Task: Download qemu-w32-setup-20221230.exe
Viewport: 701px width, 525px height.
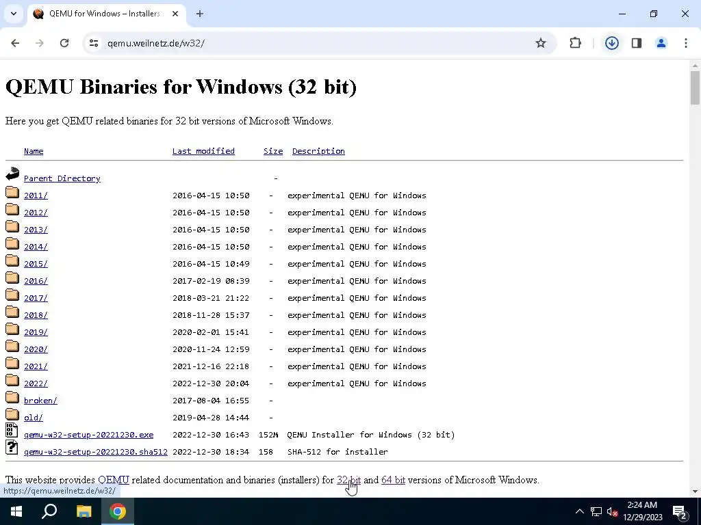Action: pyautogui.click(x=88, y=434)
